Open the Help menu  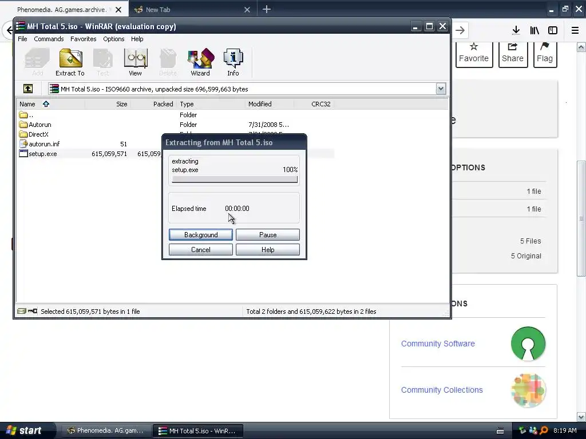tap(137, 39)
